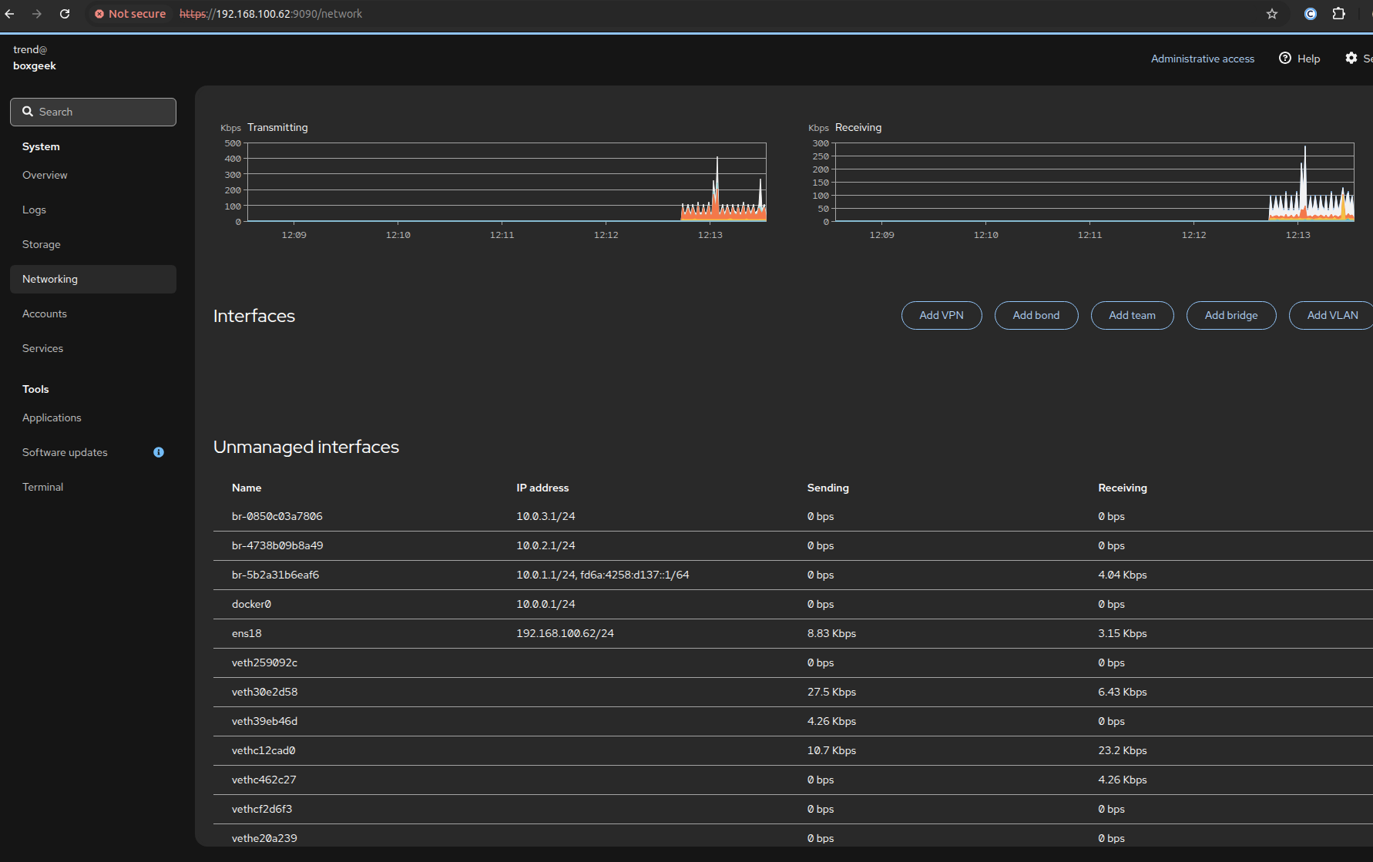Click the br-5b2a31b6eaf6 interface name
The height and width of the screenshot is (862, 1373).
[x=275, y=575]
